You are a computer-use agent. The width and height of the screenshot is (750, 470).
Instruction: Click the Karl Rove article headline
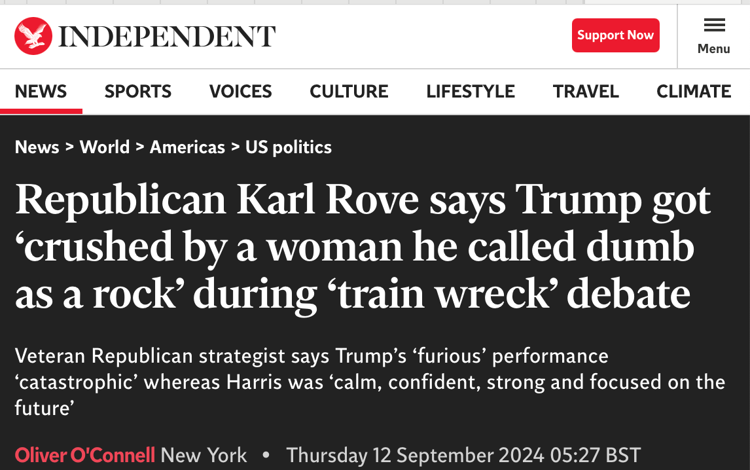[363, 247]
